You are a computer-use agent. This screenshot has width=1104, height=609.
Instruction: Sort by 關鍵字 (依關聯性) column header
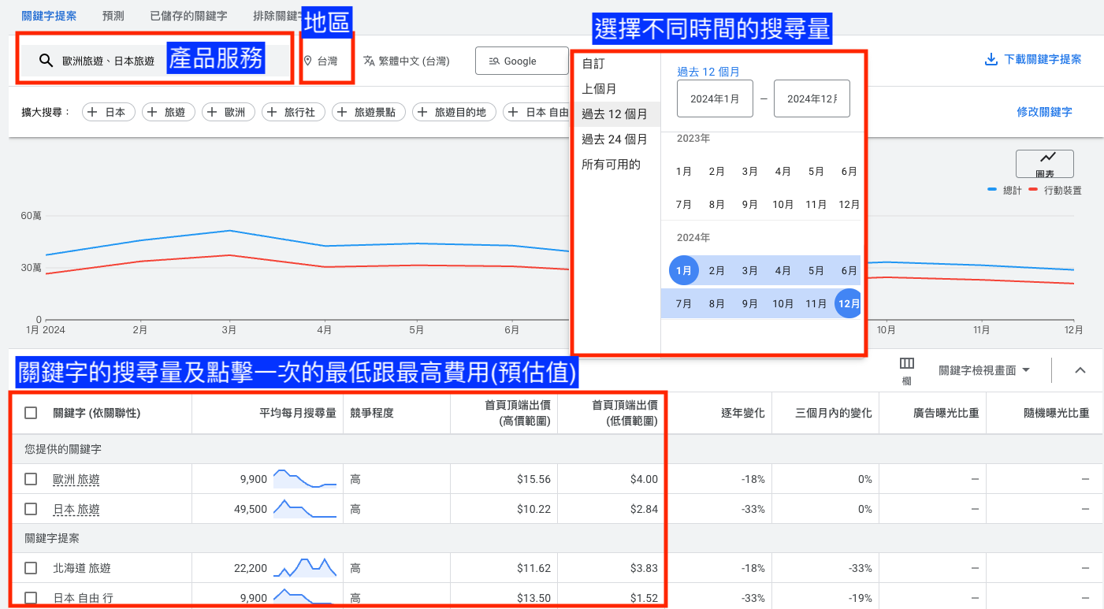coord(96,413)
